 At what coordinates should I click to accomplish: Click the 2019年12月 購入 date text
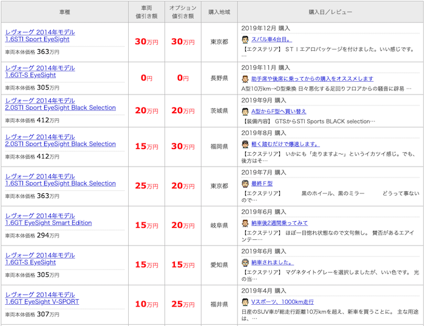coord(266,28)
